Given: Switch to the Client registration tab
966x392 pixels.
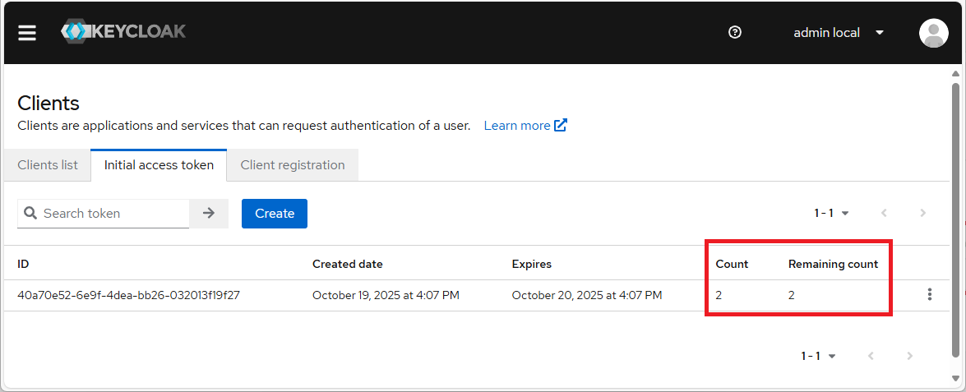Looking at the screenshot, I should coord(292,165).
